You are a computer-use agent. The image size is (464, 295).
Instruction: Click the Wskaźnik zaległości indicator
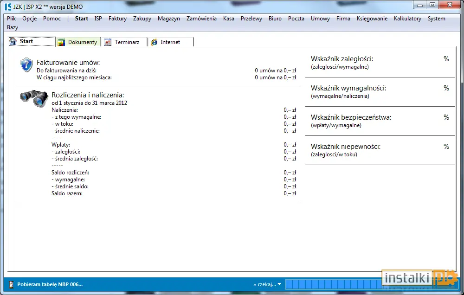click(x=380, y=63)
